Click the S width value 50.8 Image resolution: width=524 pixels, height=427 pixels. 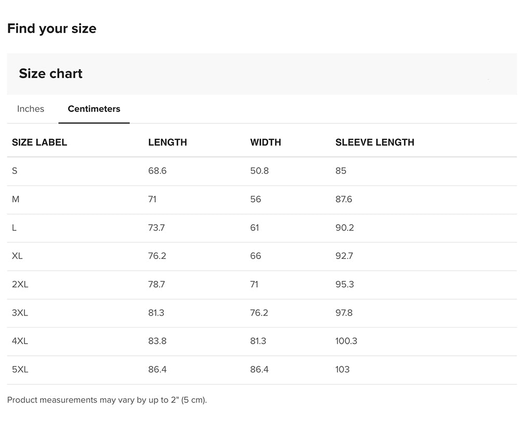(259, 171)
